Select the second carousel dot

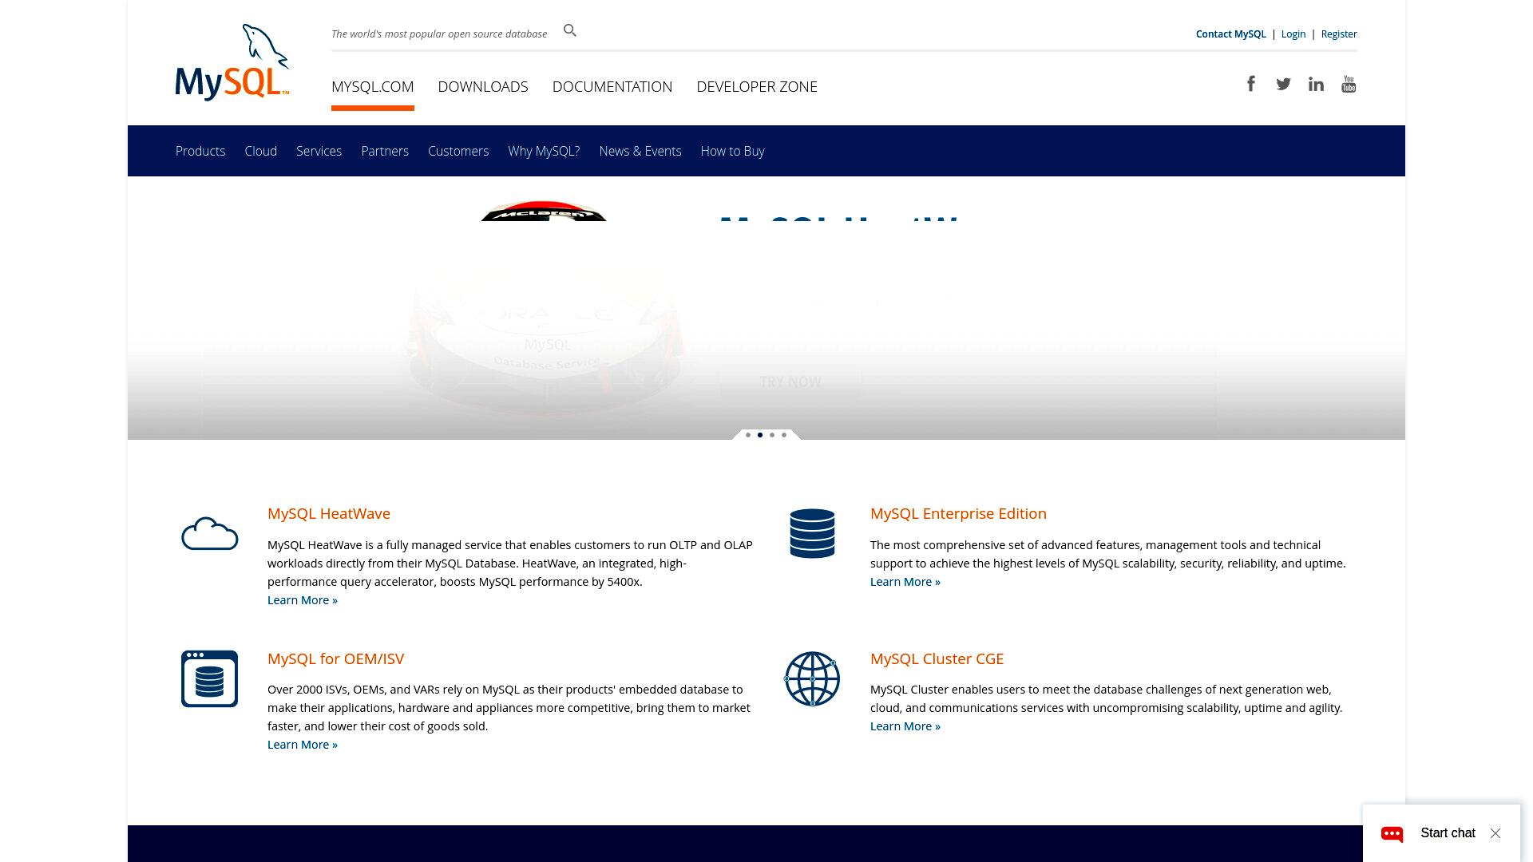pyautogui.click(x=760, y=435)
